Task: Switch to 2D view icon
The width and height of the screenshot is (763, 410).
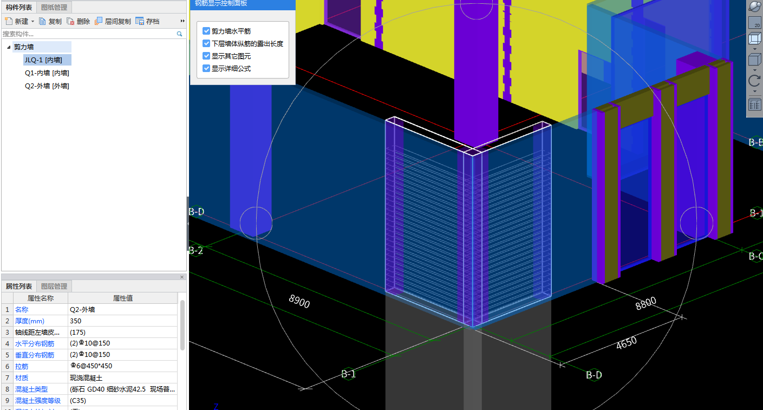Action: point(754,23)
